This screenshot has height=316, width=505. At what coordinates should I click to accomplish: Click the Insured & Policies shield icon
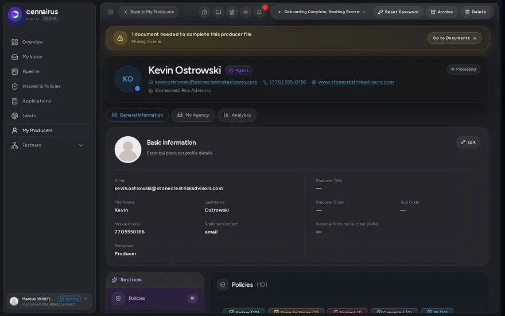click(x=14, y=86)
